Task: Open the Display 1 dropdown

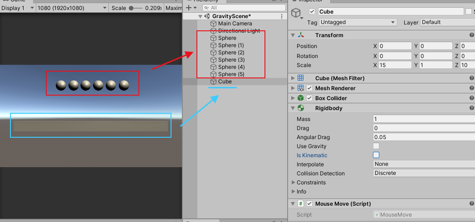Action: pyautogui.click(x=18, y=8)
